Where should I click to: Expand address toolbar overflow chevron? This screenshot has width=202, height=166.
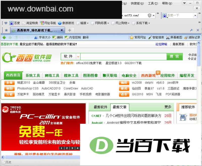[x=158, y=13]
